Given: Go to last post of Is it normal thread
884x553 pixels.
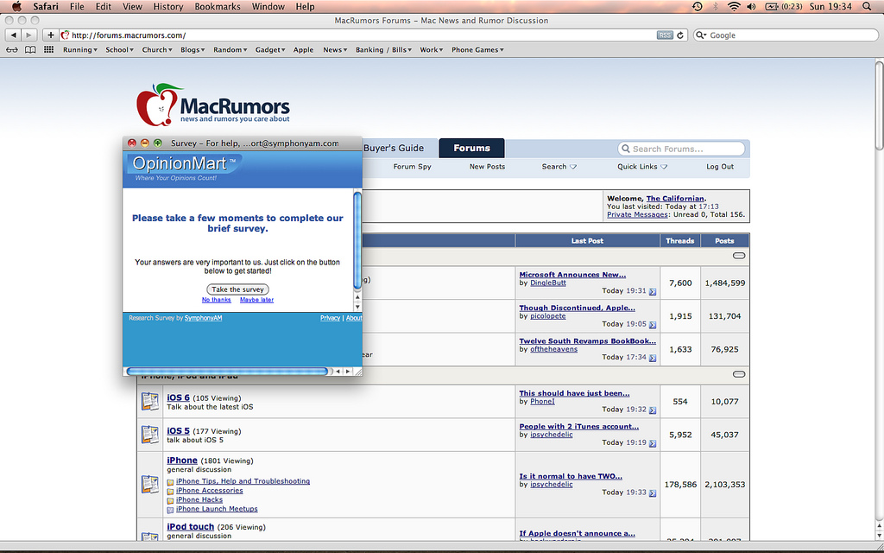Looking at the screenshot, I should [653, 493].
